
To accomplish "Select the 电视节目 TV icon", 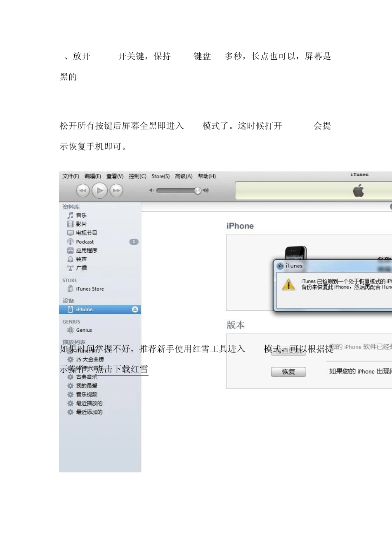I will [x=71, y=233].
